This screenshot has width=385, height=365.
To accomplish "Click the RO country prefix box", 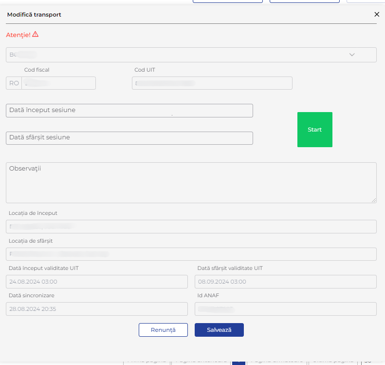I will (14, 83).
